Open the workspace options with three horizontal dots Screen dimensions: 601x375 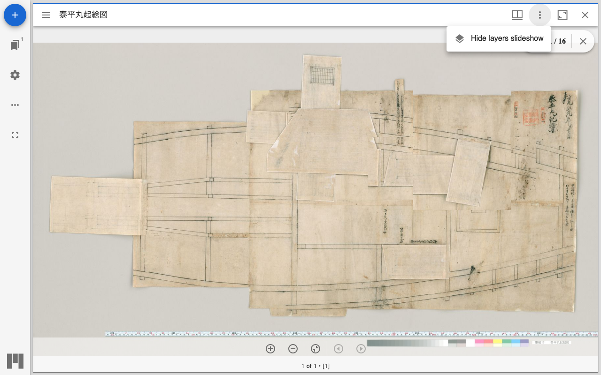(x=15, y=105)
